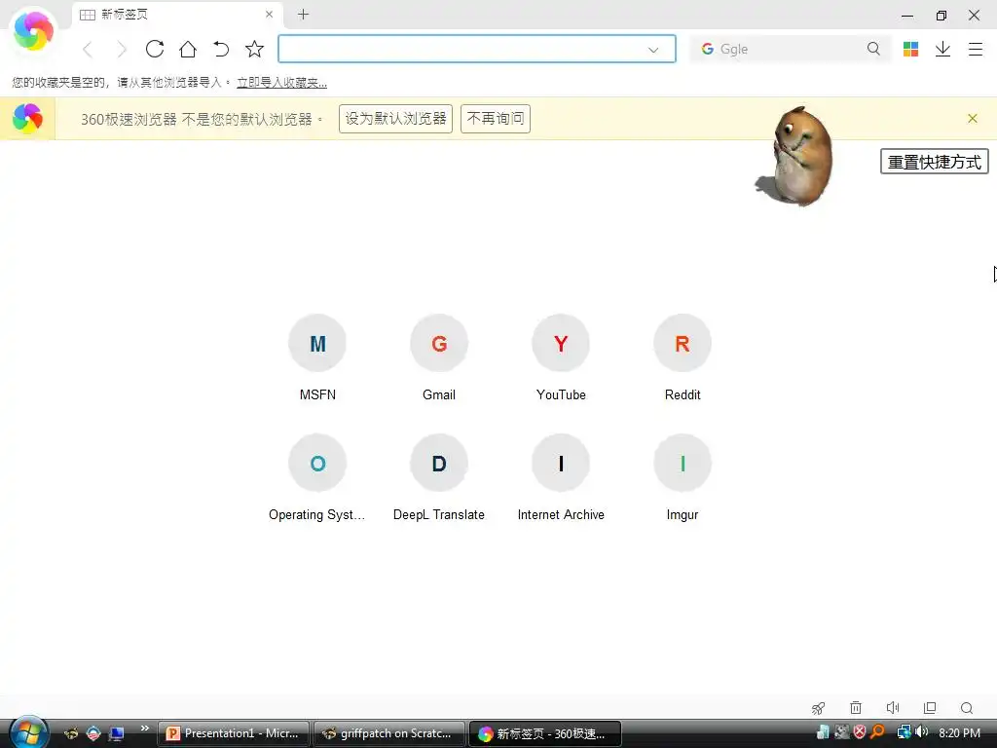
Task: Open the Reddit shortcut tile
Action: (x=683, y=358)
